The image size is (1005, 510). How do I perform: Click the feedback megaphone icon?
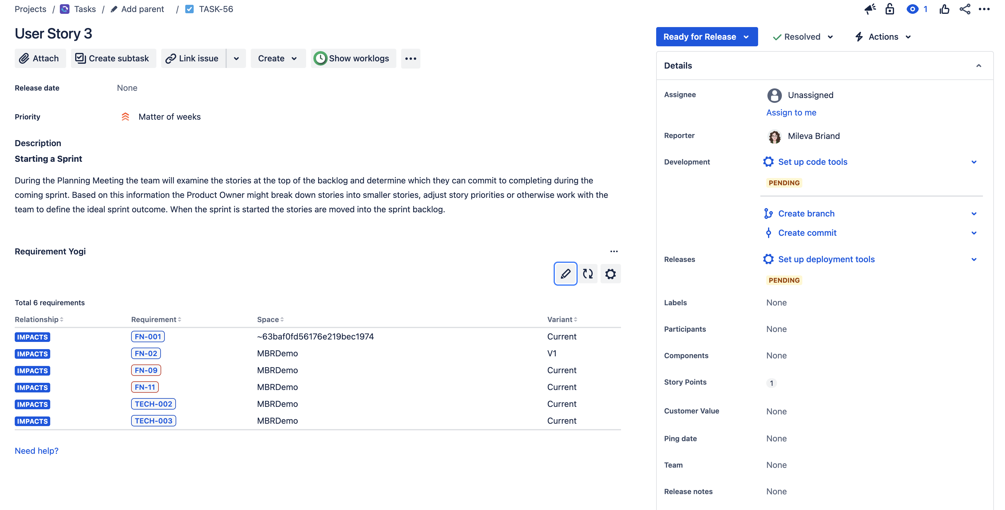(x=870, y=9)
